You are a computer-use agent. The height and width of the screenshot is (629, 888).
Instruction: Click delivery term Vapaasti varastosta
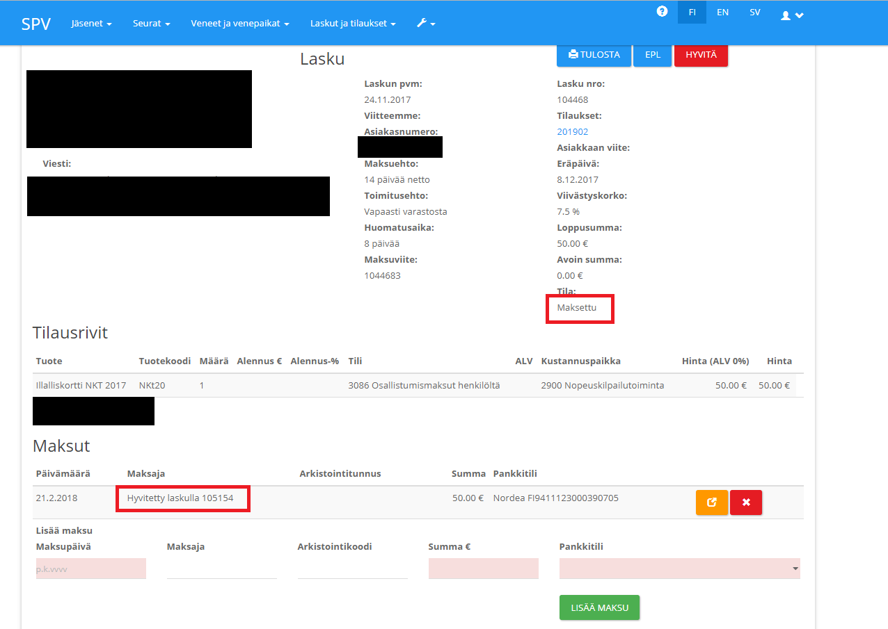[x=406, y=211]
